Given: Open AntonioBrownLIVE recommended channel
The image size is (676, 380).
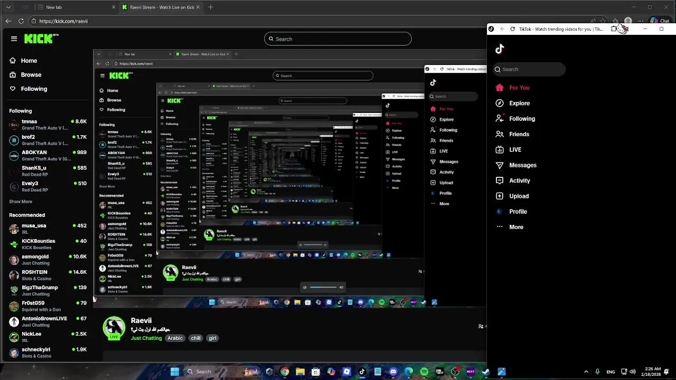Looking at the screenshot, I should tap(48, 321).
